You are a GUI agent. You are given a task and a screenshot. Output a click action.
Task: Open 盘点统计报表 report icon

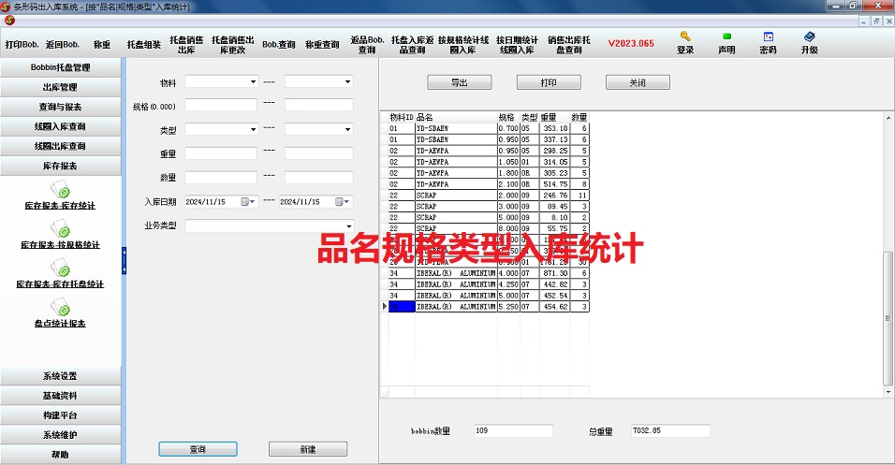pyautogui.click(x=61, y=309)
